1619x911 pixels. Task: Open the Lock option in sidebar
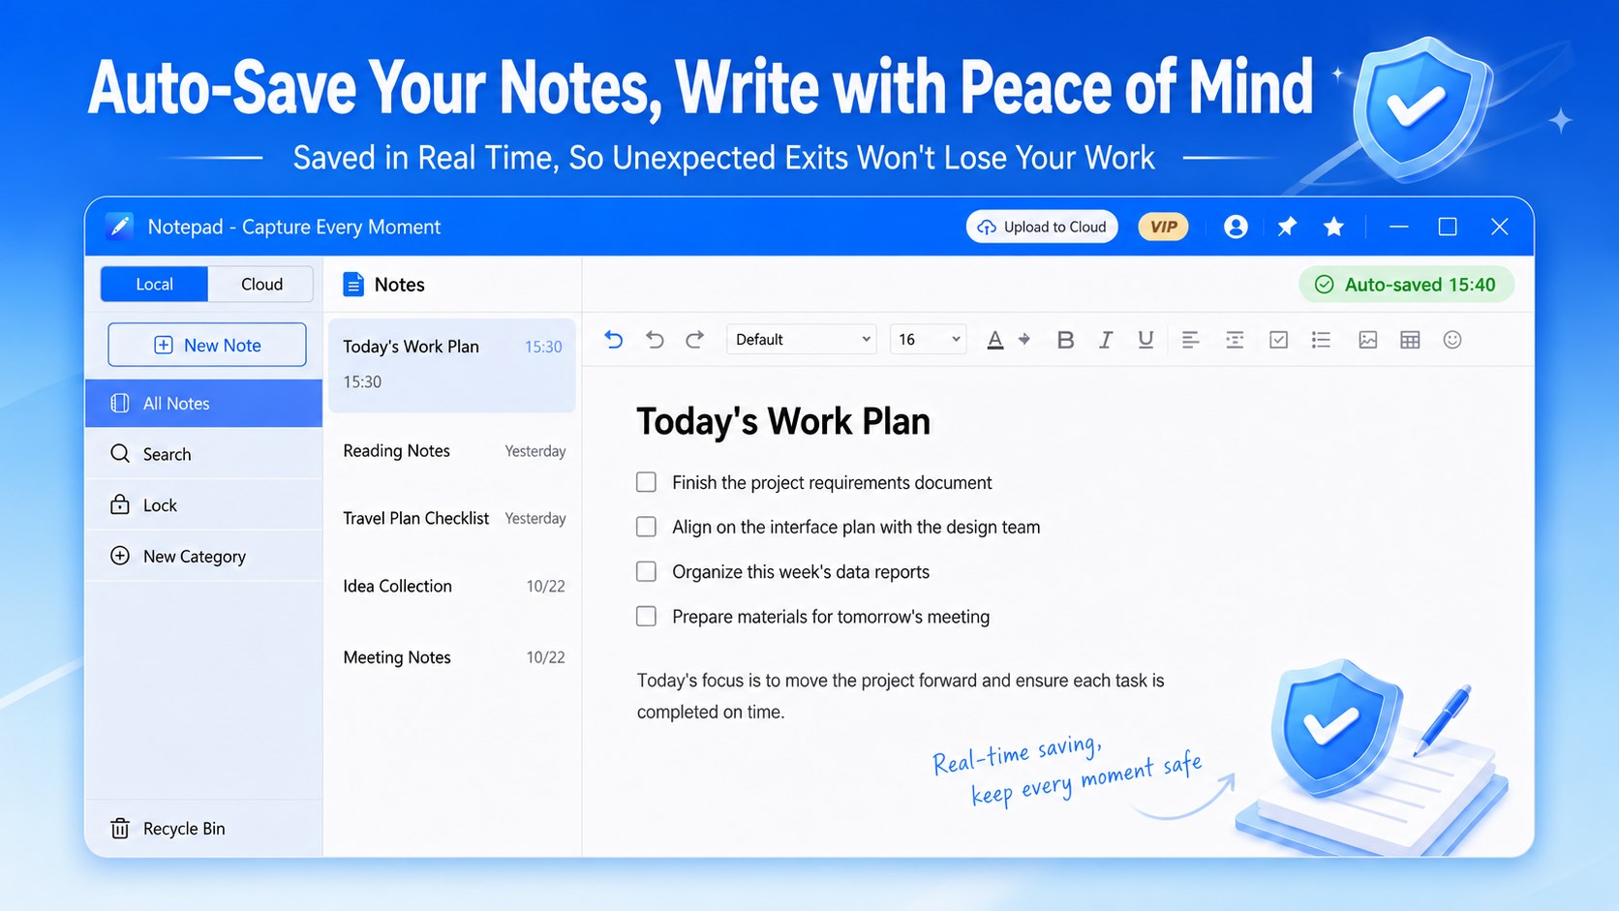pos(203,505)
